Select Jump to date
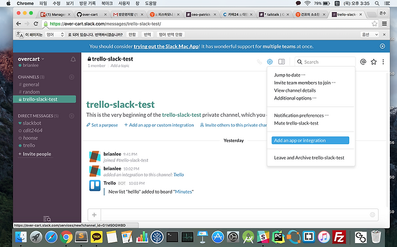 click(x=289, y=75)
